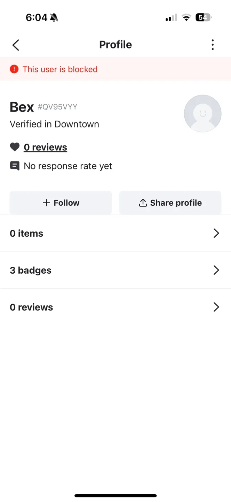Open the underlined 0 reviews link

coord(45,147)
